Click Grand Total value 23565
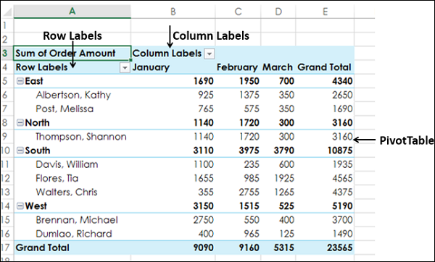 pyautogui.click(x=339, y=248)
